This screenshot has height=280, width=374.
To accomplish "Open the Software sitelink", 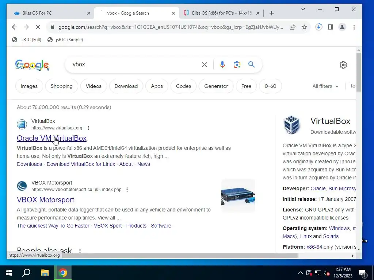I will tap(161, 226).
